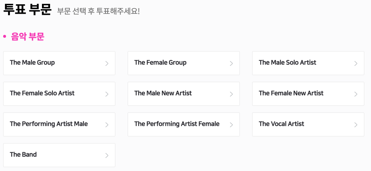Hit the arrow icon for The Male New Artist
371x171 pixels.
coord(231,94)
